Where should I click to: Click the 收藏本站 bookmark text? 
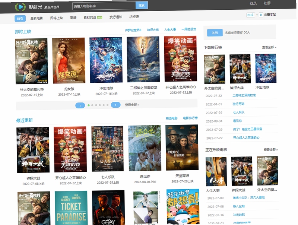click(x=270, y=15)
